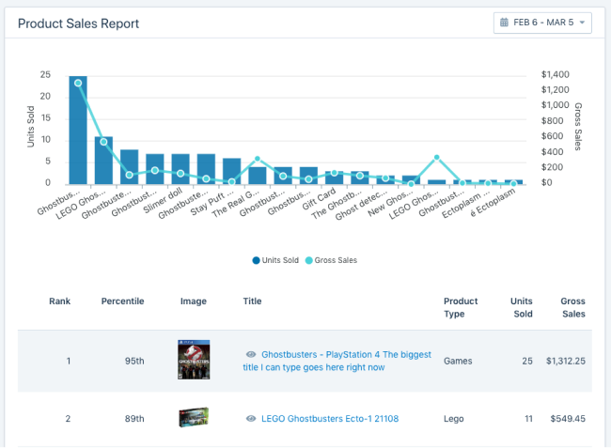The height and width of the screenshot is (448, 611).
Task: Click the Ghostbusters game cover thumbnail
Action: click(194, 361)
